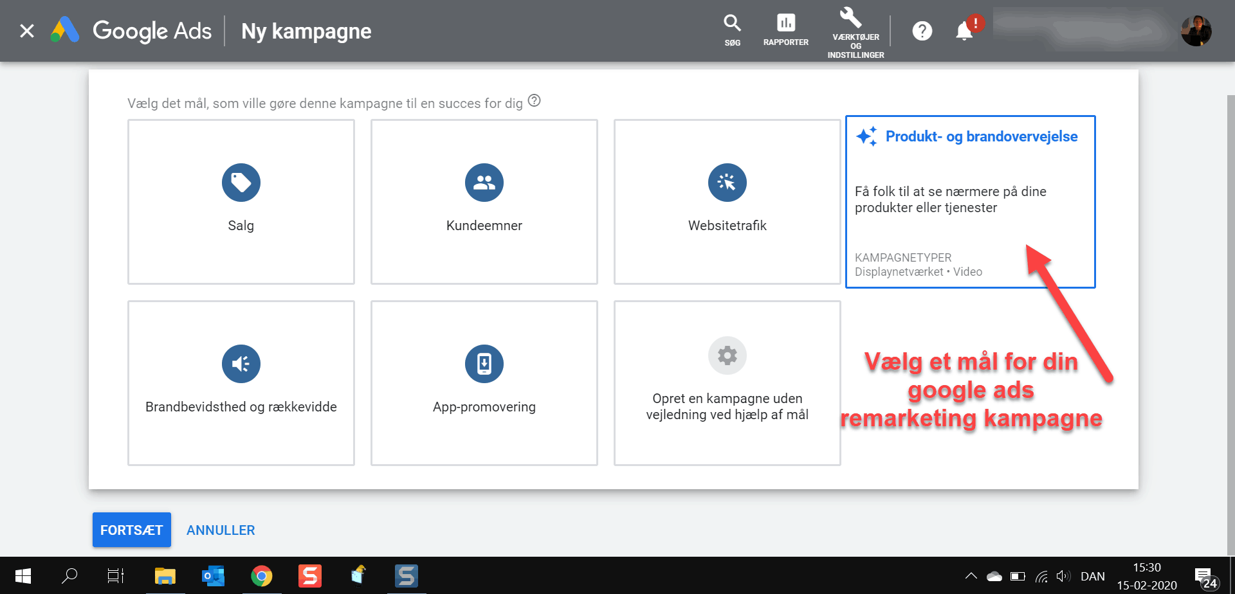The width and height of the screenshot is (1235, 594).
Task: Open the help question mark in header
Action: pos(922,31)
